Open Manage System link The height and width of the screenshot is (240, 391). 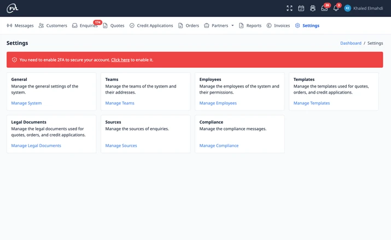(x=26, y=103)
